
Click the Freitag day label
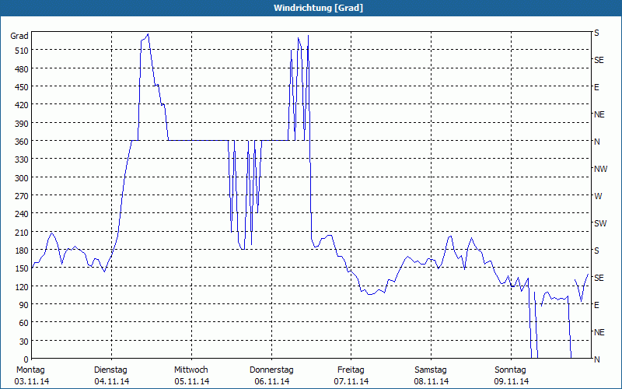pos(351,370)
